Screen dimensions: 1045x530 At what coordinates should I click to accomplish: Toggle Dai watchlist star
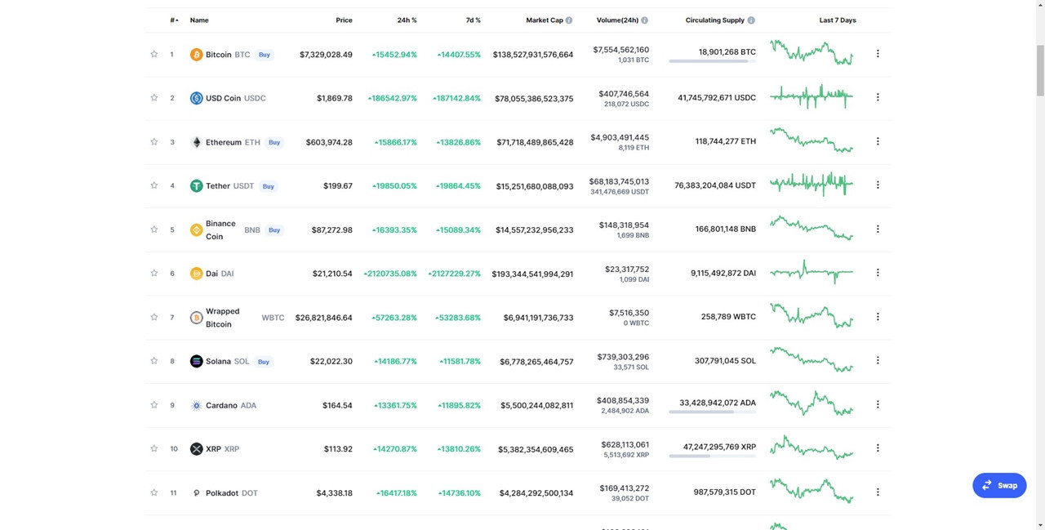(x=153, y=274)
